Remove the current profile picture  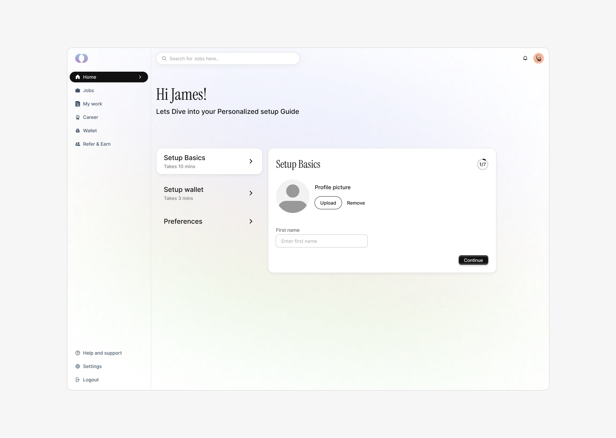pyautogui.click(x=356, y=203)
